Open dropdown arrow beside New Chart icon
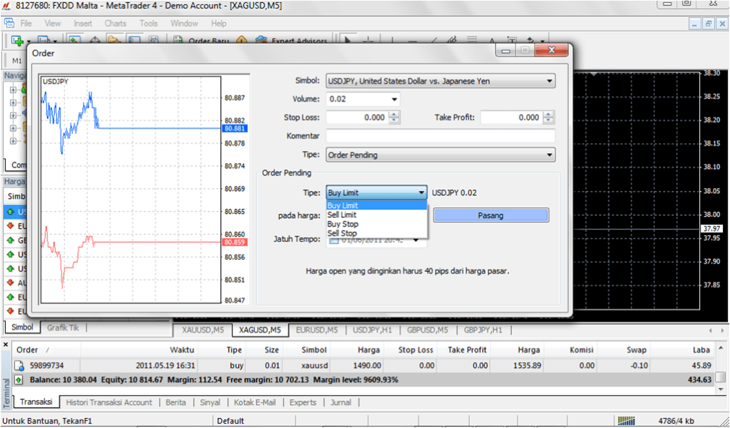The image size is (730, 428). pos(29,41)
